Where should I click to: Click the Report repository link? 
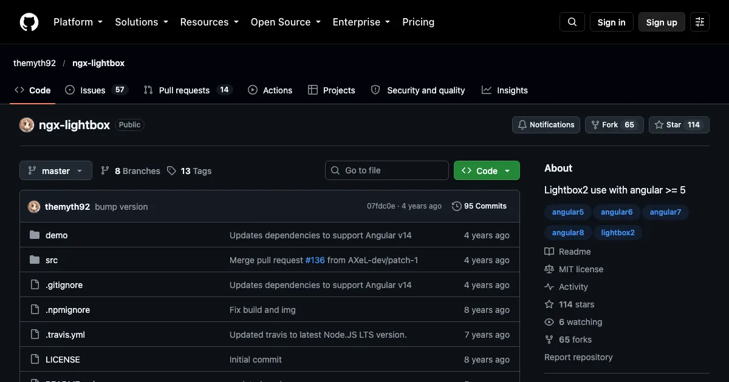578,357
